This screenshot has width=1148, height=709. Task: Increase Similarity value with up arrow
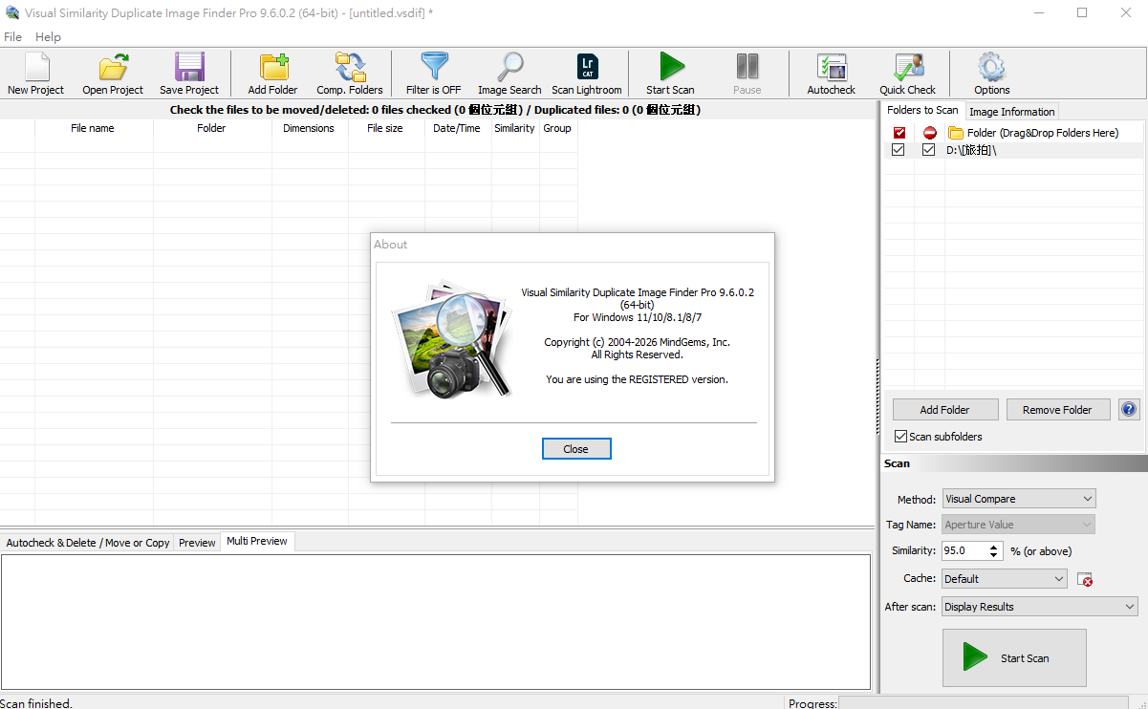point(994,547)
